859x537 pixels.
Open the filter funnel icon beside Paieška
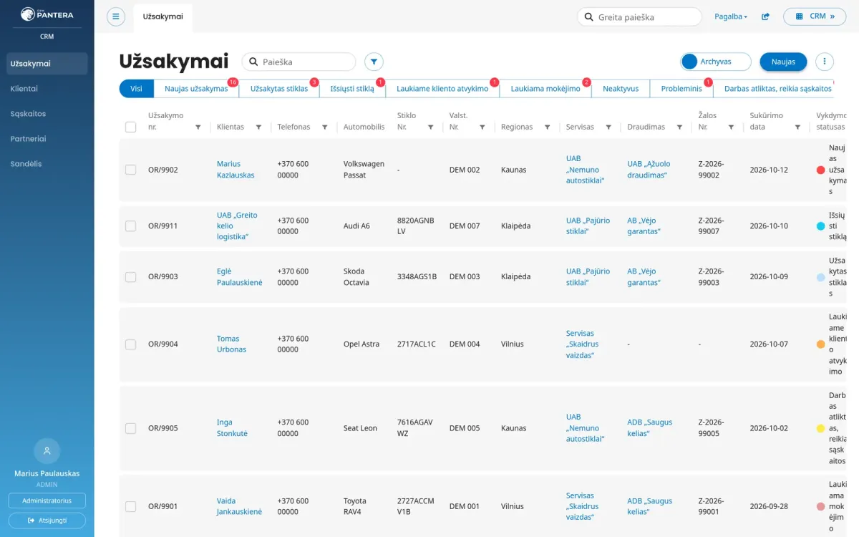pos(374,62)
